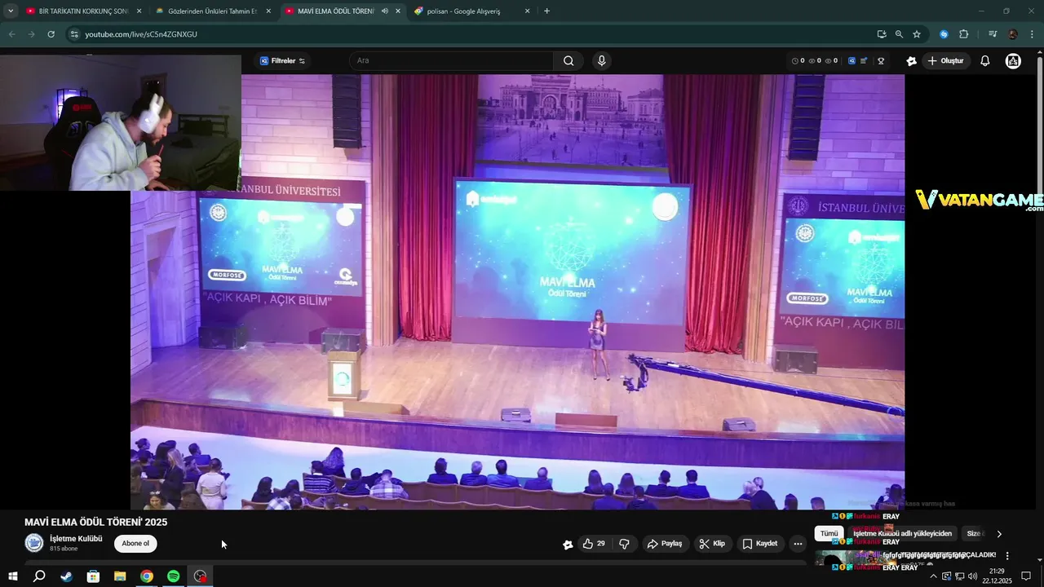This screenshot has width=1044, height=587.
Task: Open the Shazam extension icon
Action: coord(944,34)
